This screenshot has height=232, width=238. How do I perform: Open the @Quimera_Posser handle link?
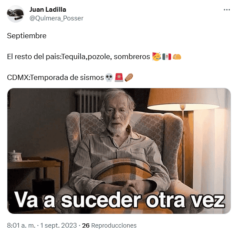tap(56, 18)
